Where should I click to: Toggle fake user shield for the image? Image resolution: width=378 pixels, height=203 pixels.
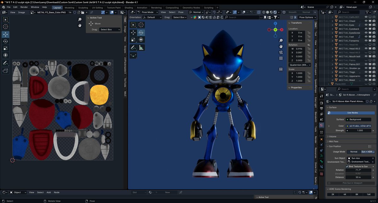(75, 12)
